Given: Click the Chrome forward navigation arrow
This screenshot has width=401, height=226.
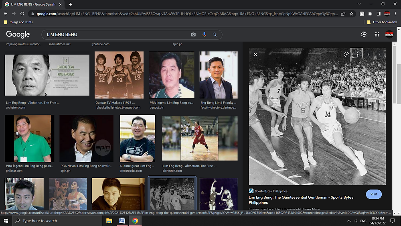Looking at the screenshot, I should pos(14,14).
